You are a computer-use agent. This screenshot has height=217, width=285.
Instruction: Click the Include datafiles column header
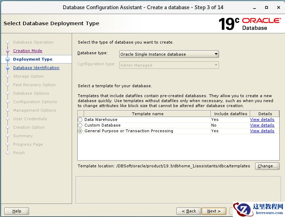click(230, 114)
